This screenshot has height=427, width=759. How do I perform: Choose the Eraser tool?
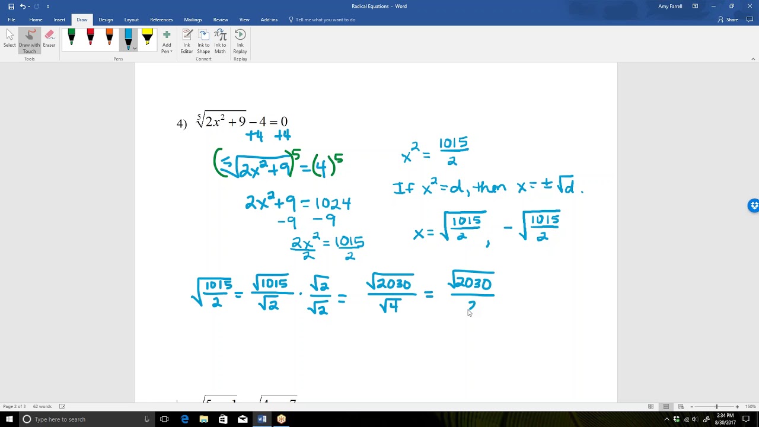tap(49, 39)
